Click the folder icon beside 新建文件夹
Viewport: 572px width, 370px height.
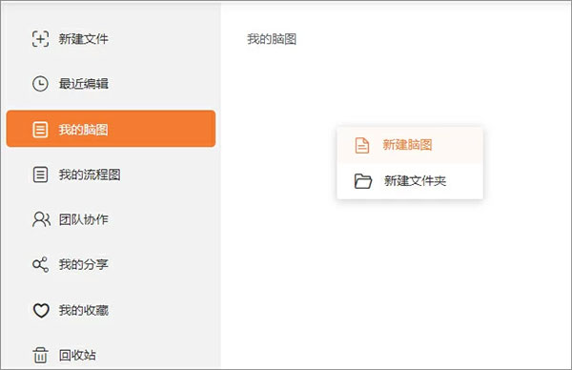coord(363,181)
